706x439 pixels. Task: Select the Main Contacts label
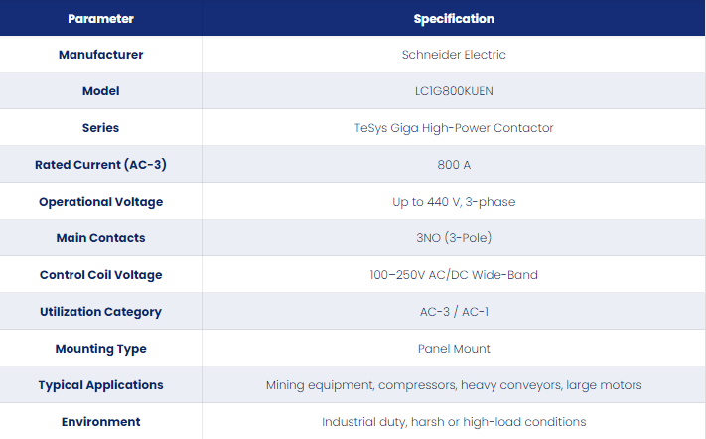point(101,238)
